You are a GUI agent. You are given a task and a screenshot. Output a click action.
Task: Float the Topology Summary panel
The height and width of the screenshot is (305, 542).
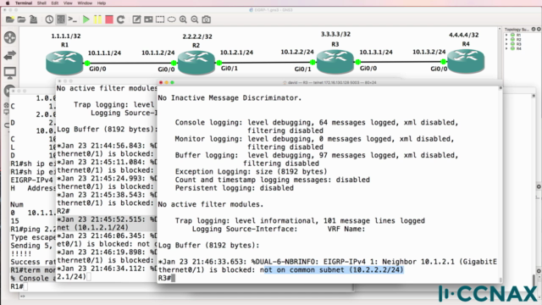pyautogui.click(x=534, y=30)
